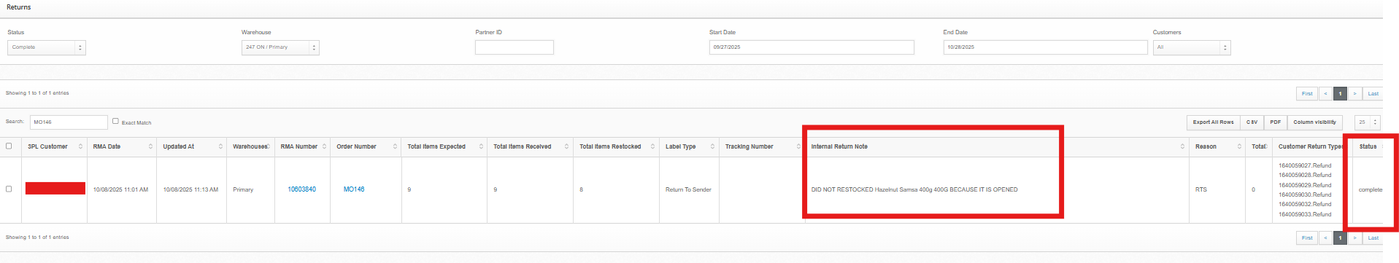This screenshot has height=263, width=1399.
Task: Change the rows-per-page selector showing 25
Action: [x=1368, y=122]
